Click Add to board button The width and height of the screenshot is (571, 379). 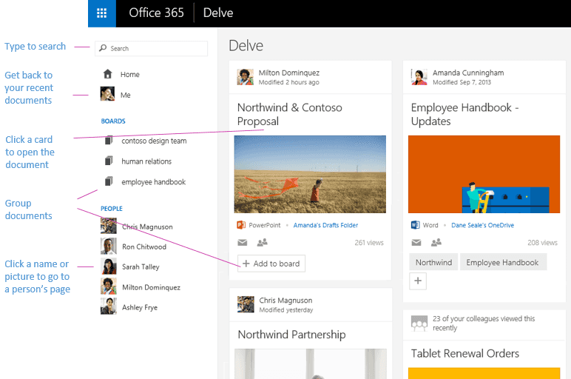[271, 264]
